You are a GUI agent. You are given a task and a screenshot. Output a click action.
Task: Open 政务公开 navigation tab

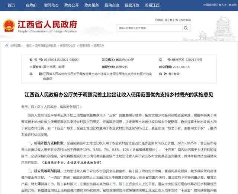[x=71, y=5]
